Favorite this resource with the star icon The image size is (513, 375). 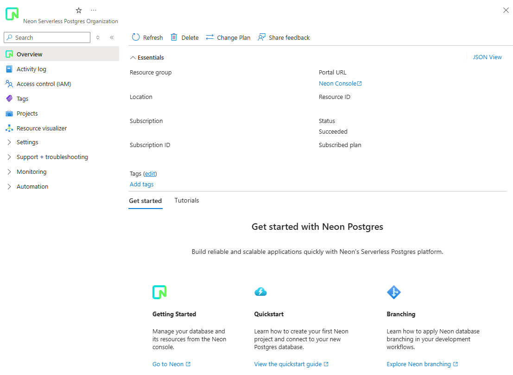(x=78, y=11)
